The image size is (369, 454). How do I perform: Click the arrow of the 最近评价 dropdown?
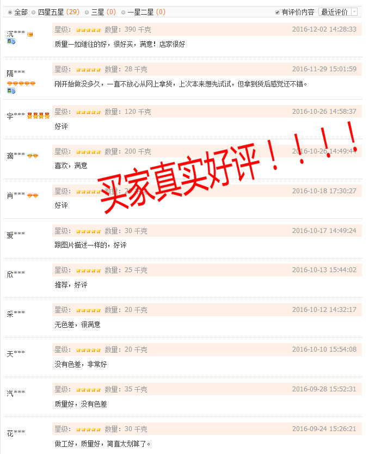(x=354, y=12)
